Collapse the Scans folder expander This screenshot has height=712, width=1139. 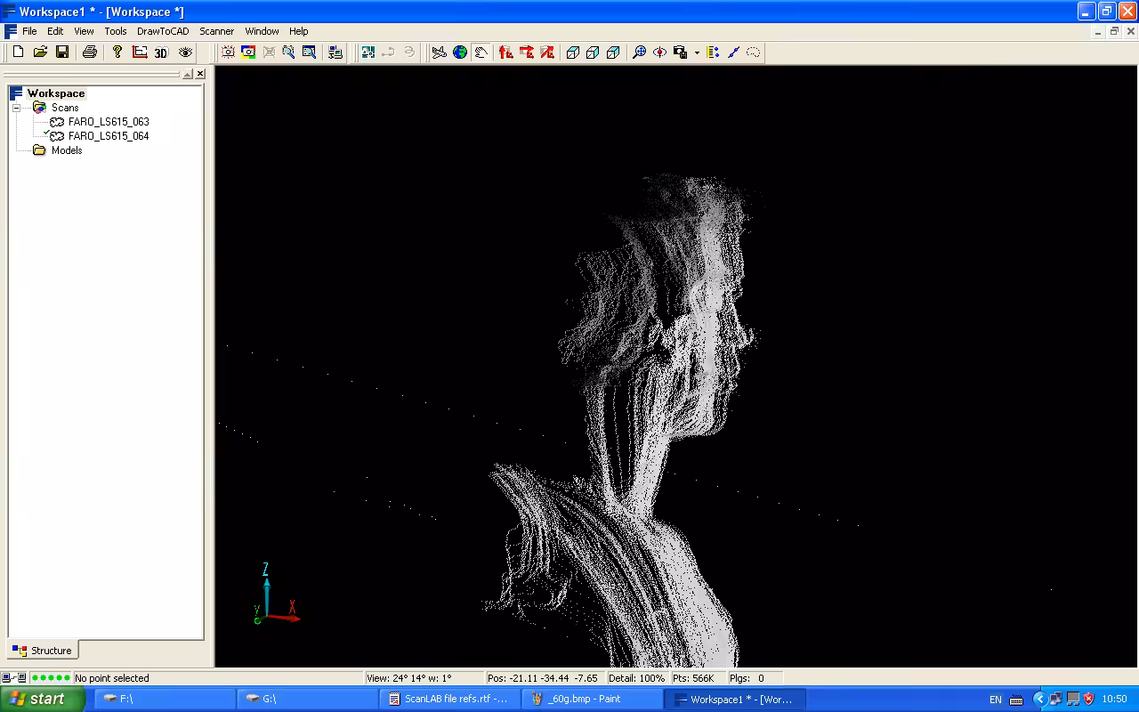click(16, 108)
